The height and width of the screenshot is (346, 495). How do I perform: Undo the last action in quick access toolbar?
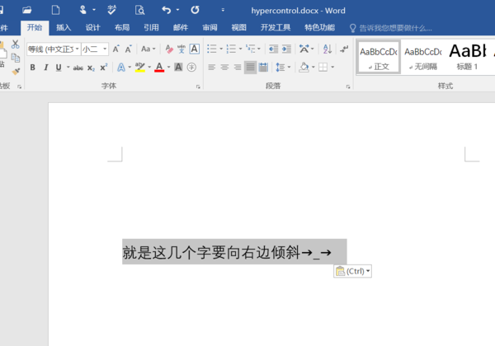[x=166, y=10]
